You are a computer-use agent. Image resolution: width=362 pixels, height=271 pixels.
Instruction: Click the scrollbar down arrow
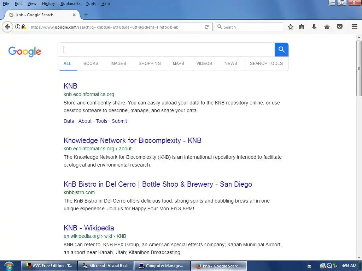tap(359, 258)
